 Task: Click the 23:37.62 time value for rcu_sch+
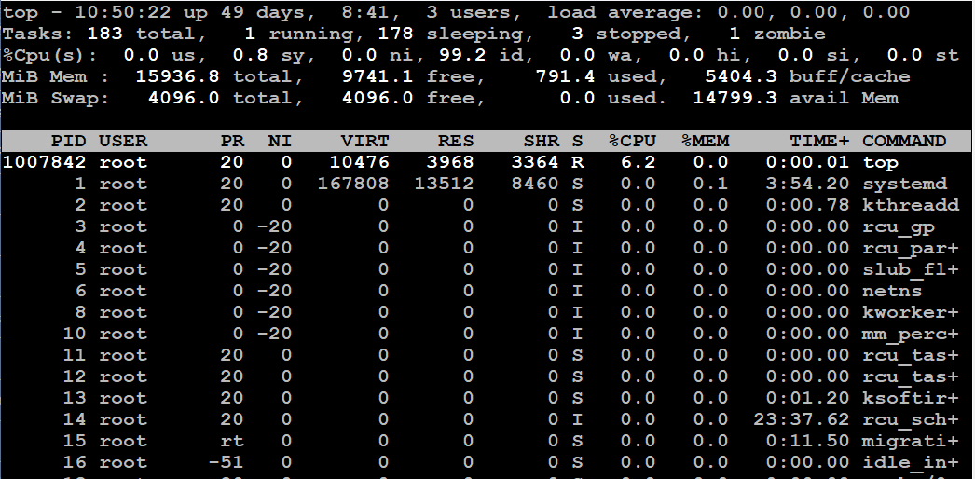coord(802,419)
